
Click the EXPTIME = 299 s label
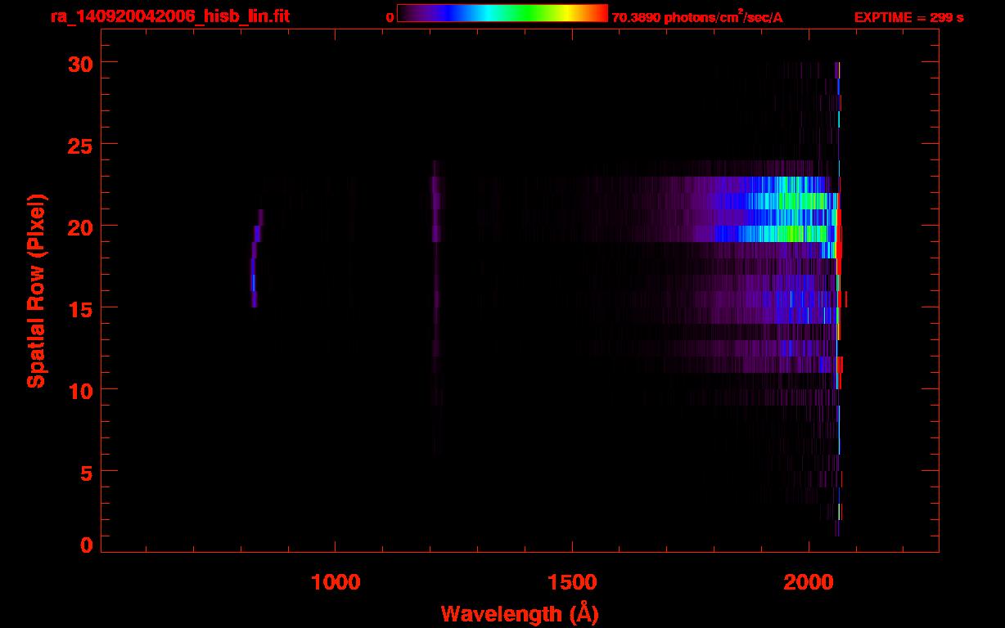pyautogui.click(x=908, y=17)
